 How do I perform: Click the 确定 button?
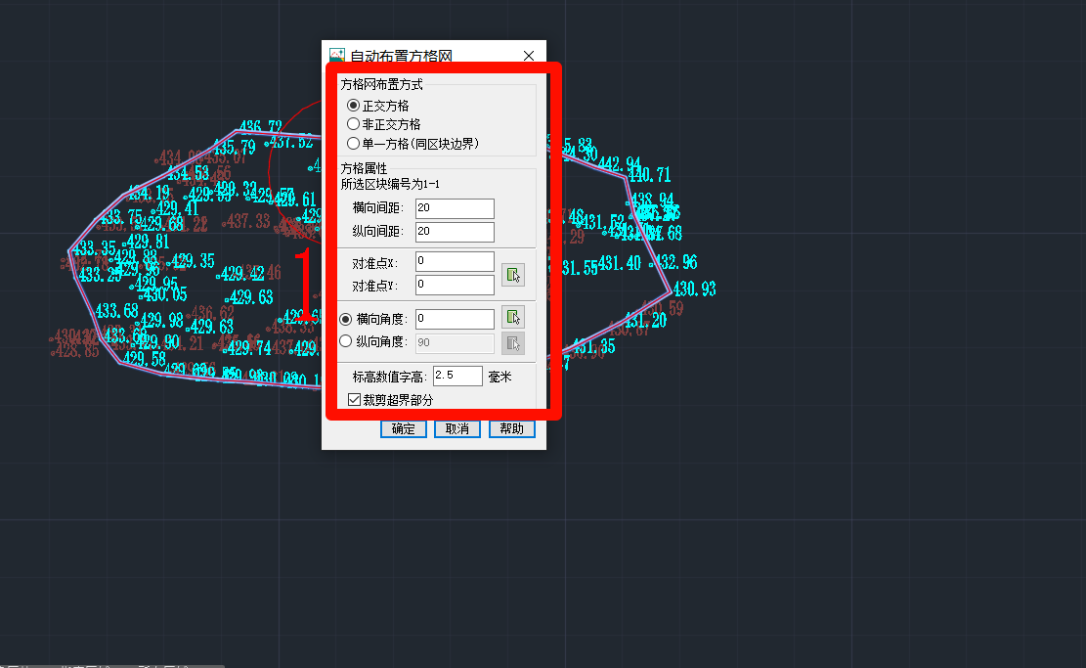(x=403, y=429)
